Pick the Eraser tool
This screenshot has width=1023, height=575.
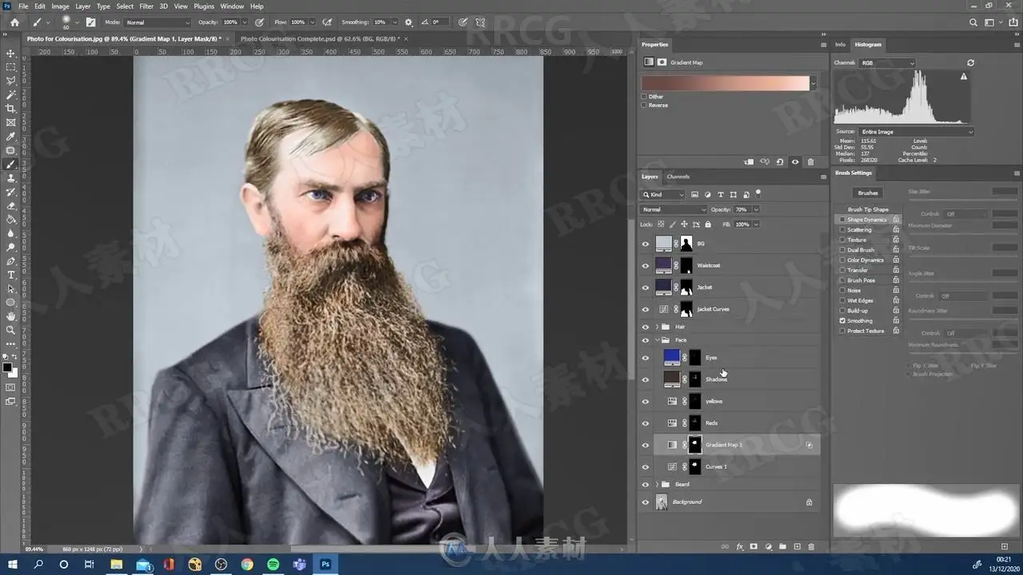(x=11, y=206)
